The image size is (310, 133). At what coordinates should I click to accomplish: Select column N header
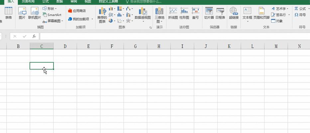coord(299,46)
